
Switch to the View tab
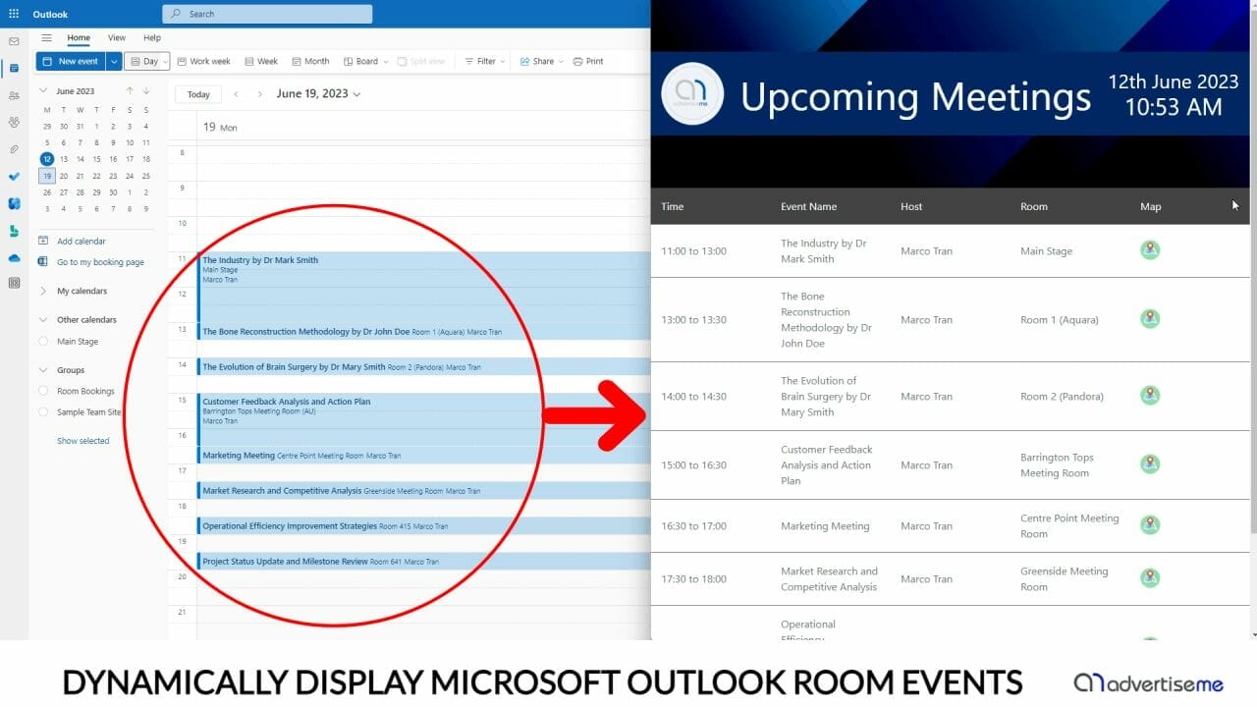click(x=117, y=38)
